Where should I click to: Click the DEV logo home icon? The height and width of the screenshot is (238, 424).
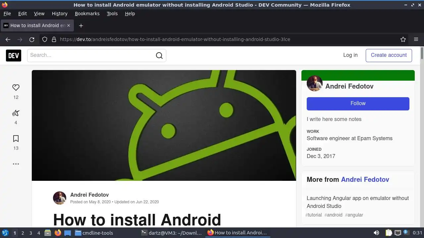tap(14, 56)
